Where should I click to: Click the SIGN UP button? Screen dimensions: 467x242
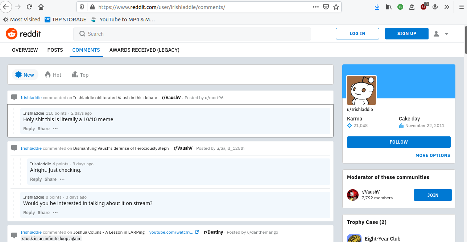[407, 34]
